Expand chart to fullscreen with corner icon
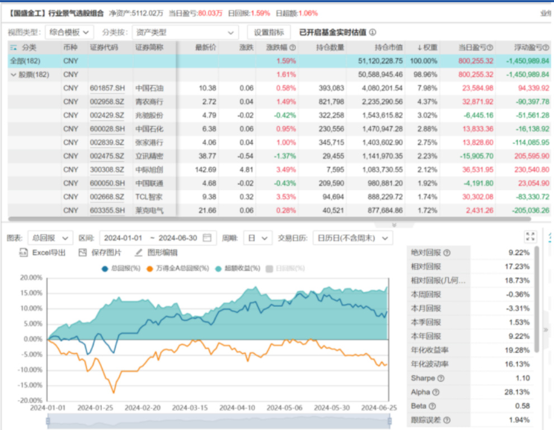This screenshot has width=554, height=430. pos(530,237)
